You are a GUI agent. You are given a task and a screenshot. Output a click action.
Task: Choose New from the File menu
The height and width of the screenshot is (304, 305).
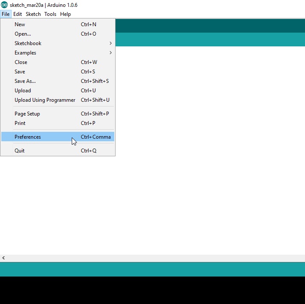pyautogui.click(x=58, y=24)
